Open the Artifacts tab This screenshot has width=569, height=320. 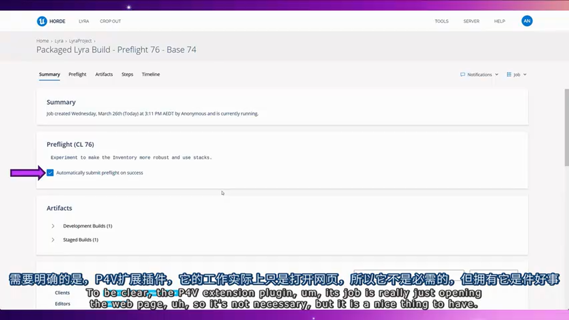[x=104, y=74]
